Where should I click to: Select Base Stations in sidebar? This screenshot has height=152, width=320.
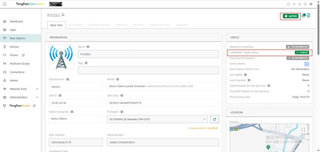coord(21,38)
